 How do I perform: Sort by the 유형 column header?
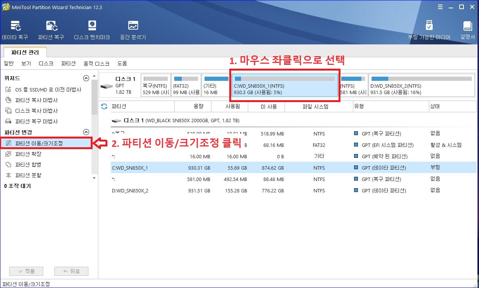[391, 107]
